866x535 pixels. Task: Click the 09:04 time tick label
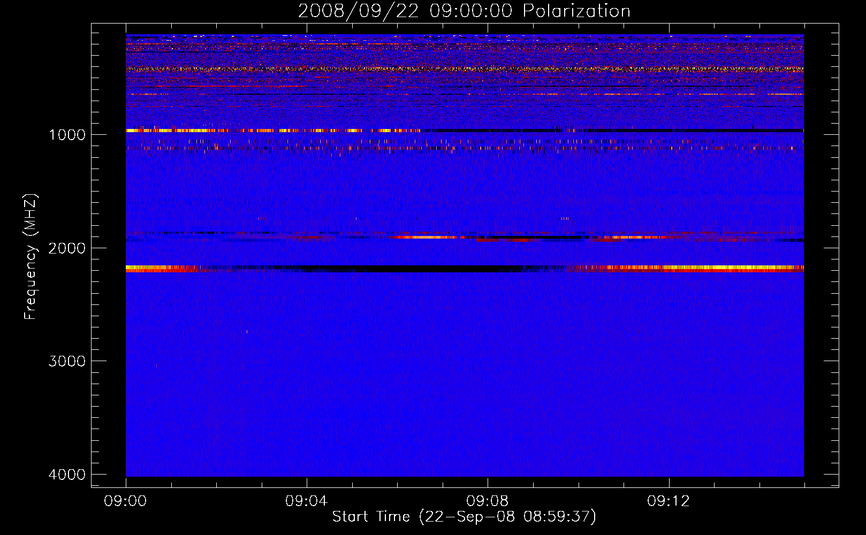[306, 501]
